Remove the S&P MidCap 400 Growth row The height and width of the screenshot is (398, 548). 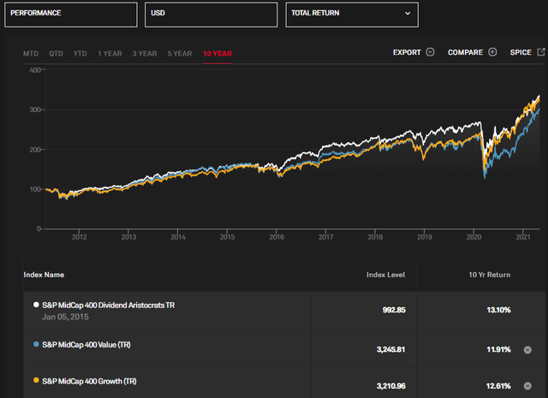527,386
